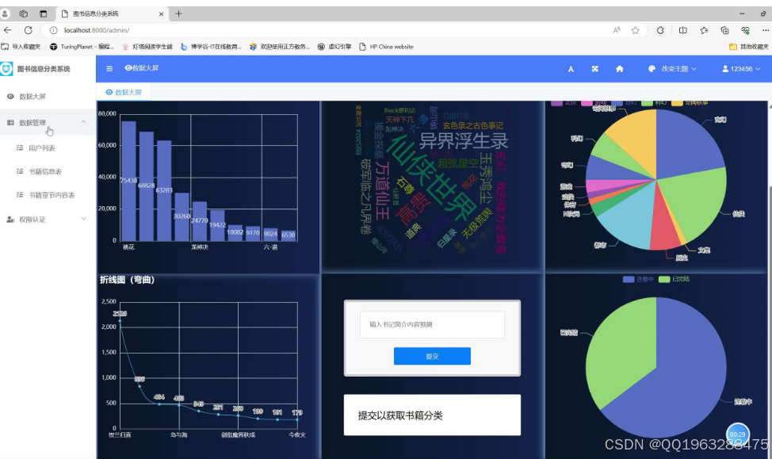
Task: Click the browser back arrow
Action: 8,30
